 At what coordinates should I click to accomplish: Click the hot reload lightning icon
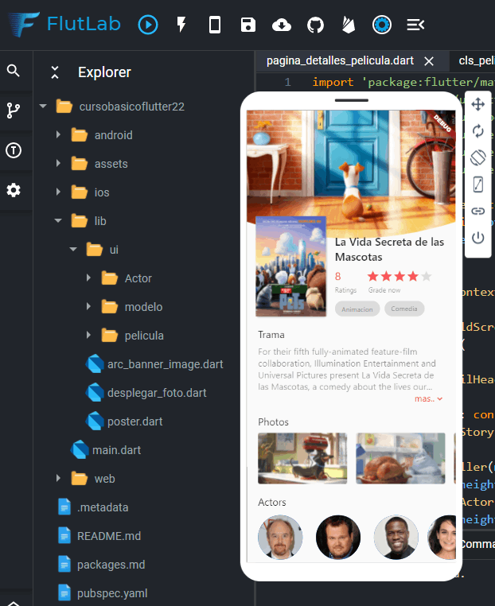(182, 25)
